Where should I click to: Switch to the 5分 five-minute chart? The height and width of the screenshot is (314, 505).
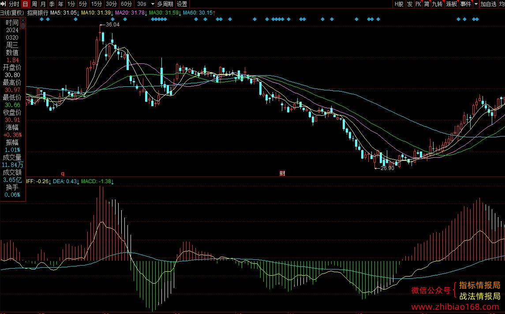coord(83,4)
